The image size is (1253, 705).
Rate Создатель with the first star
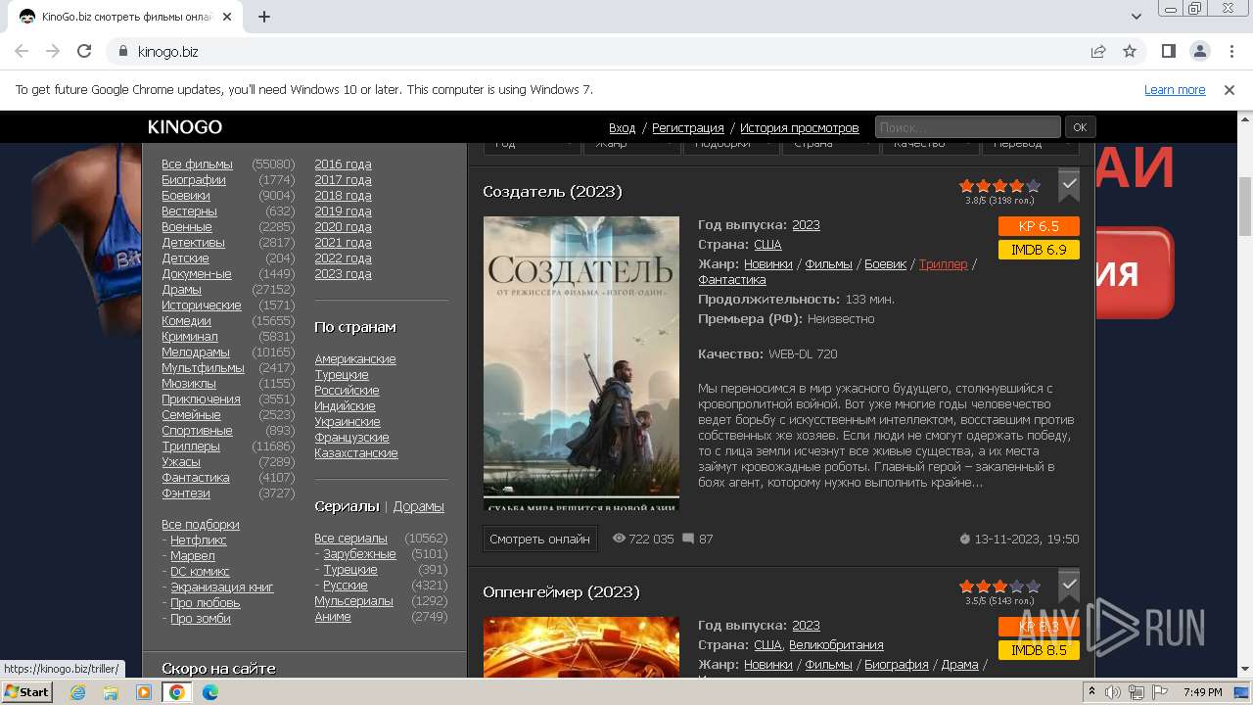coord(967,186)
